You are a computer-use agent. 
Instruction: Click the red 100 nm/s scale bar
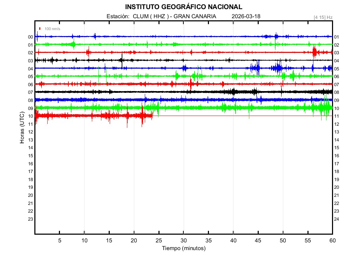tap(40, 29)
